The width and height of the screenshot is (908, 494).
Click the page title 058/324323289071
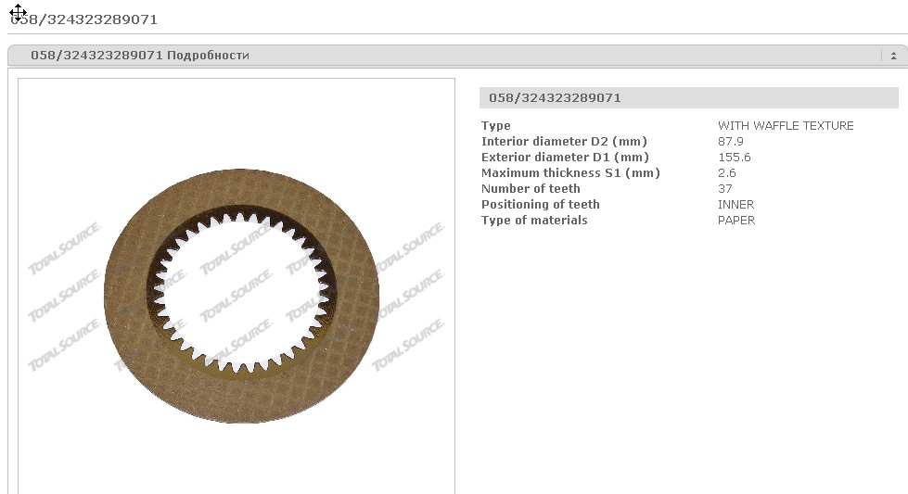click(83, 19)
